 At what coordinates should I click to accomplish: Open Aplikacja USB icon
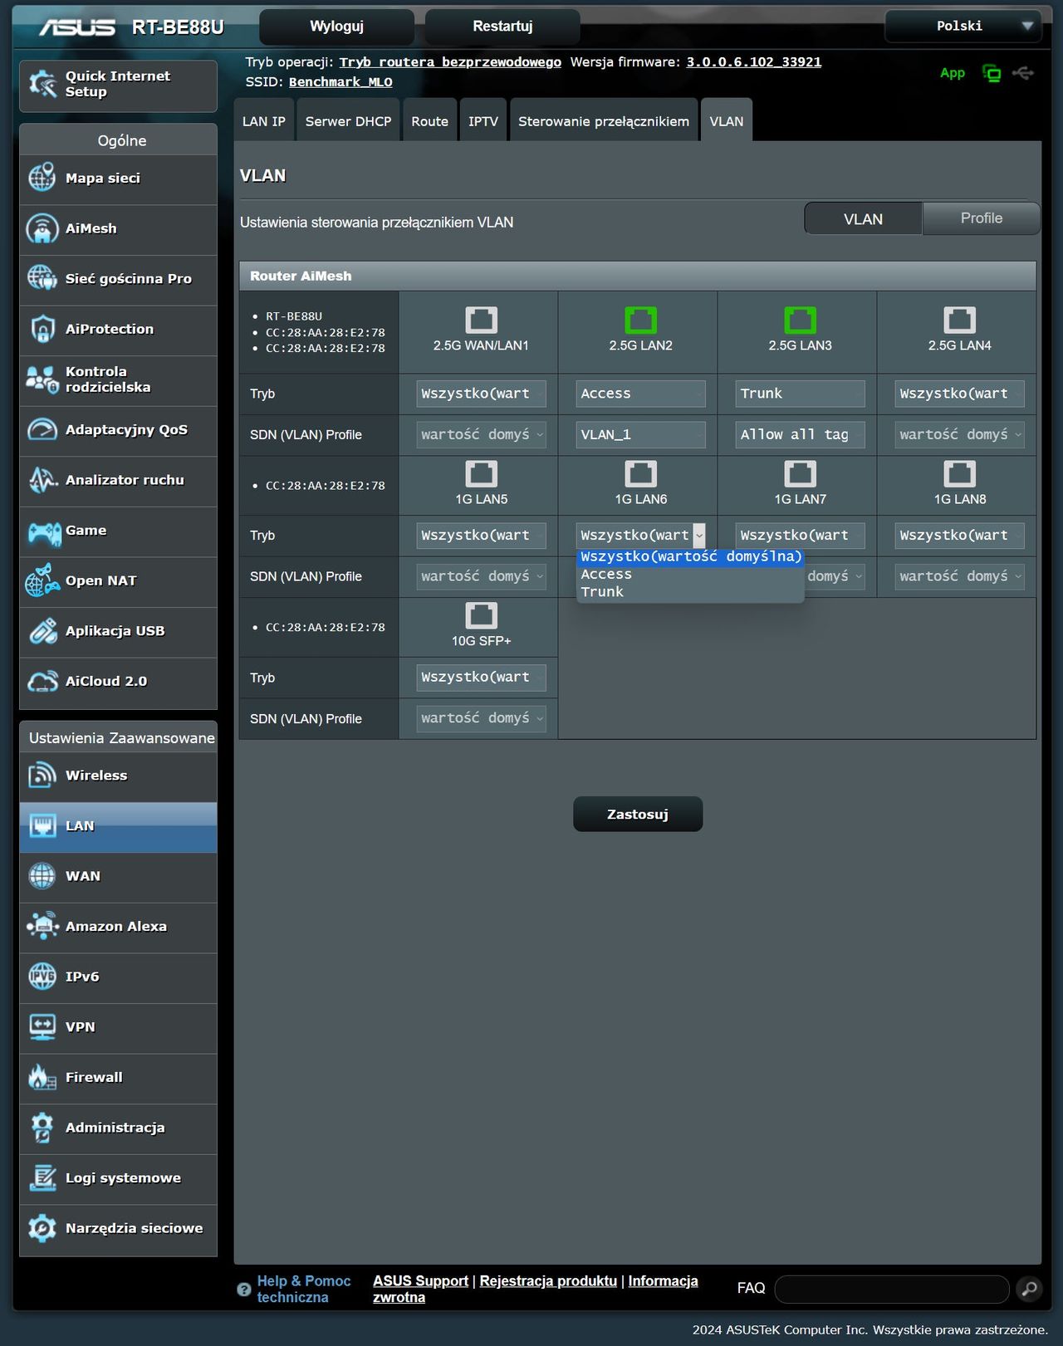[42, 631]
